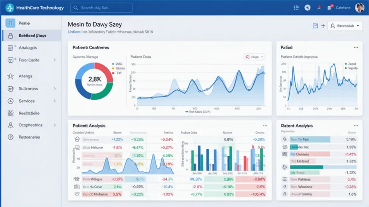Screen dimensions: 369x207
Task: Open the Atengs sidebar item
Action: [x=25, y=76]
